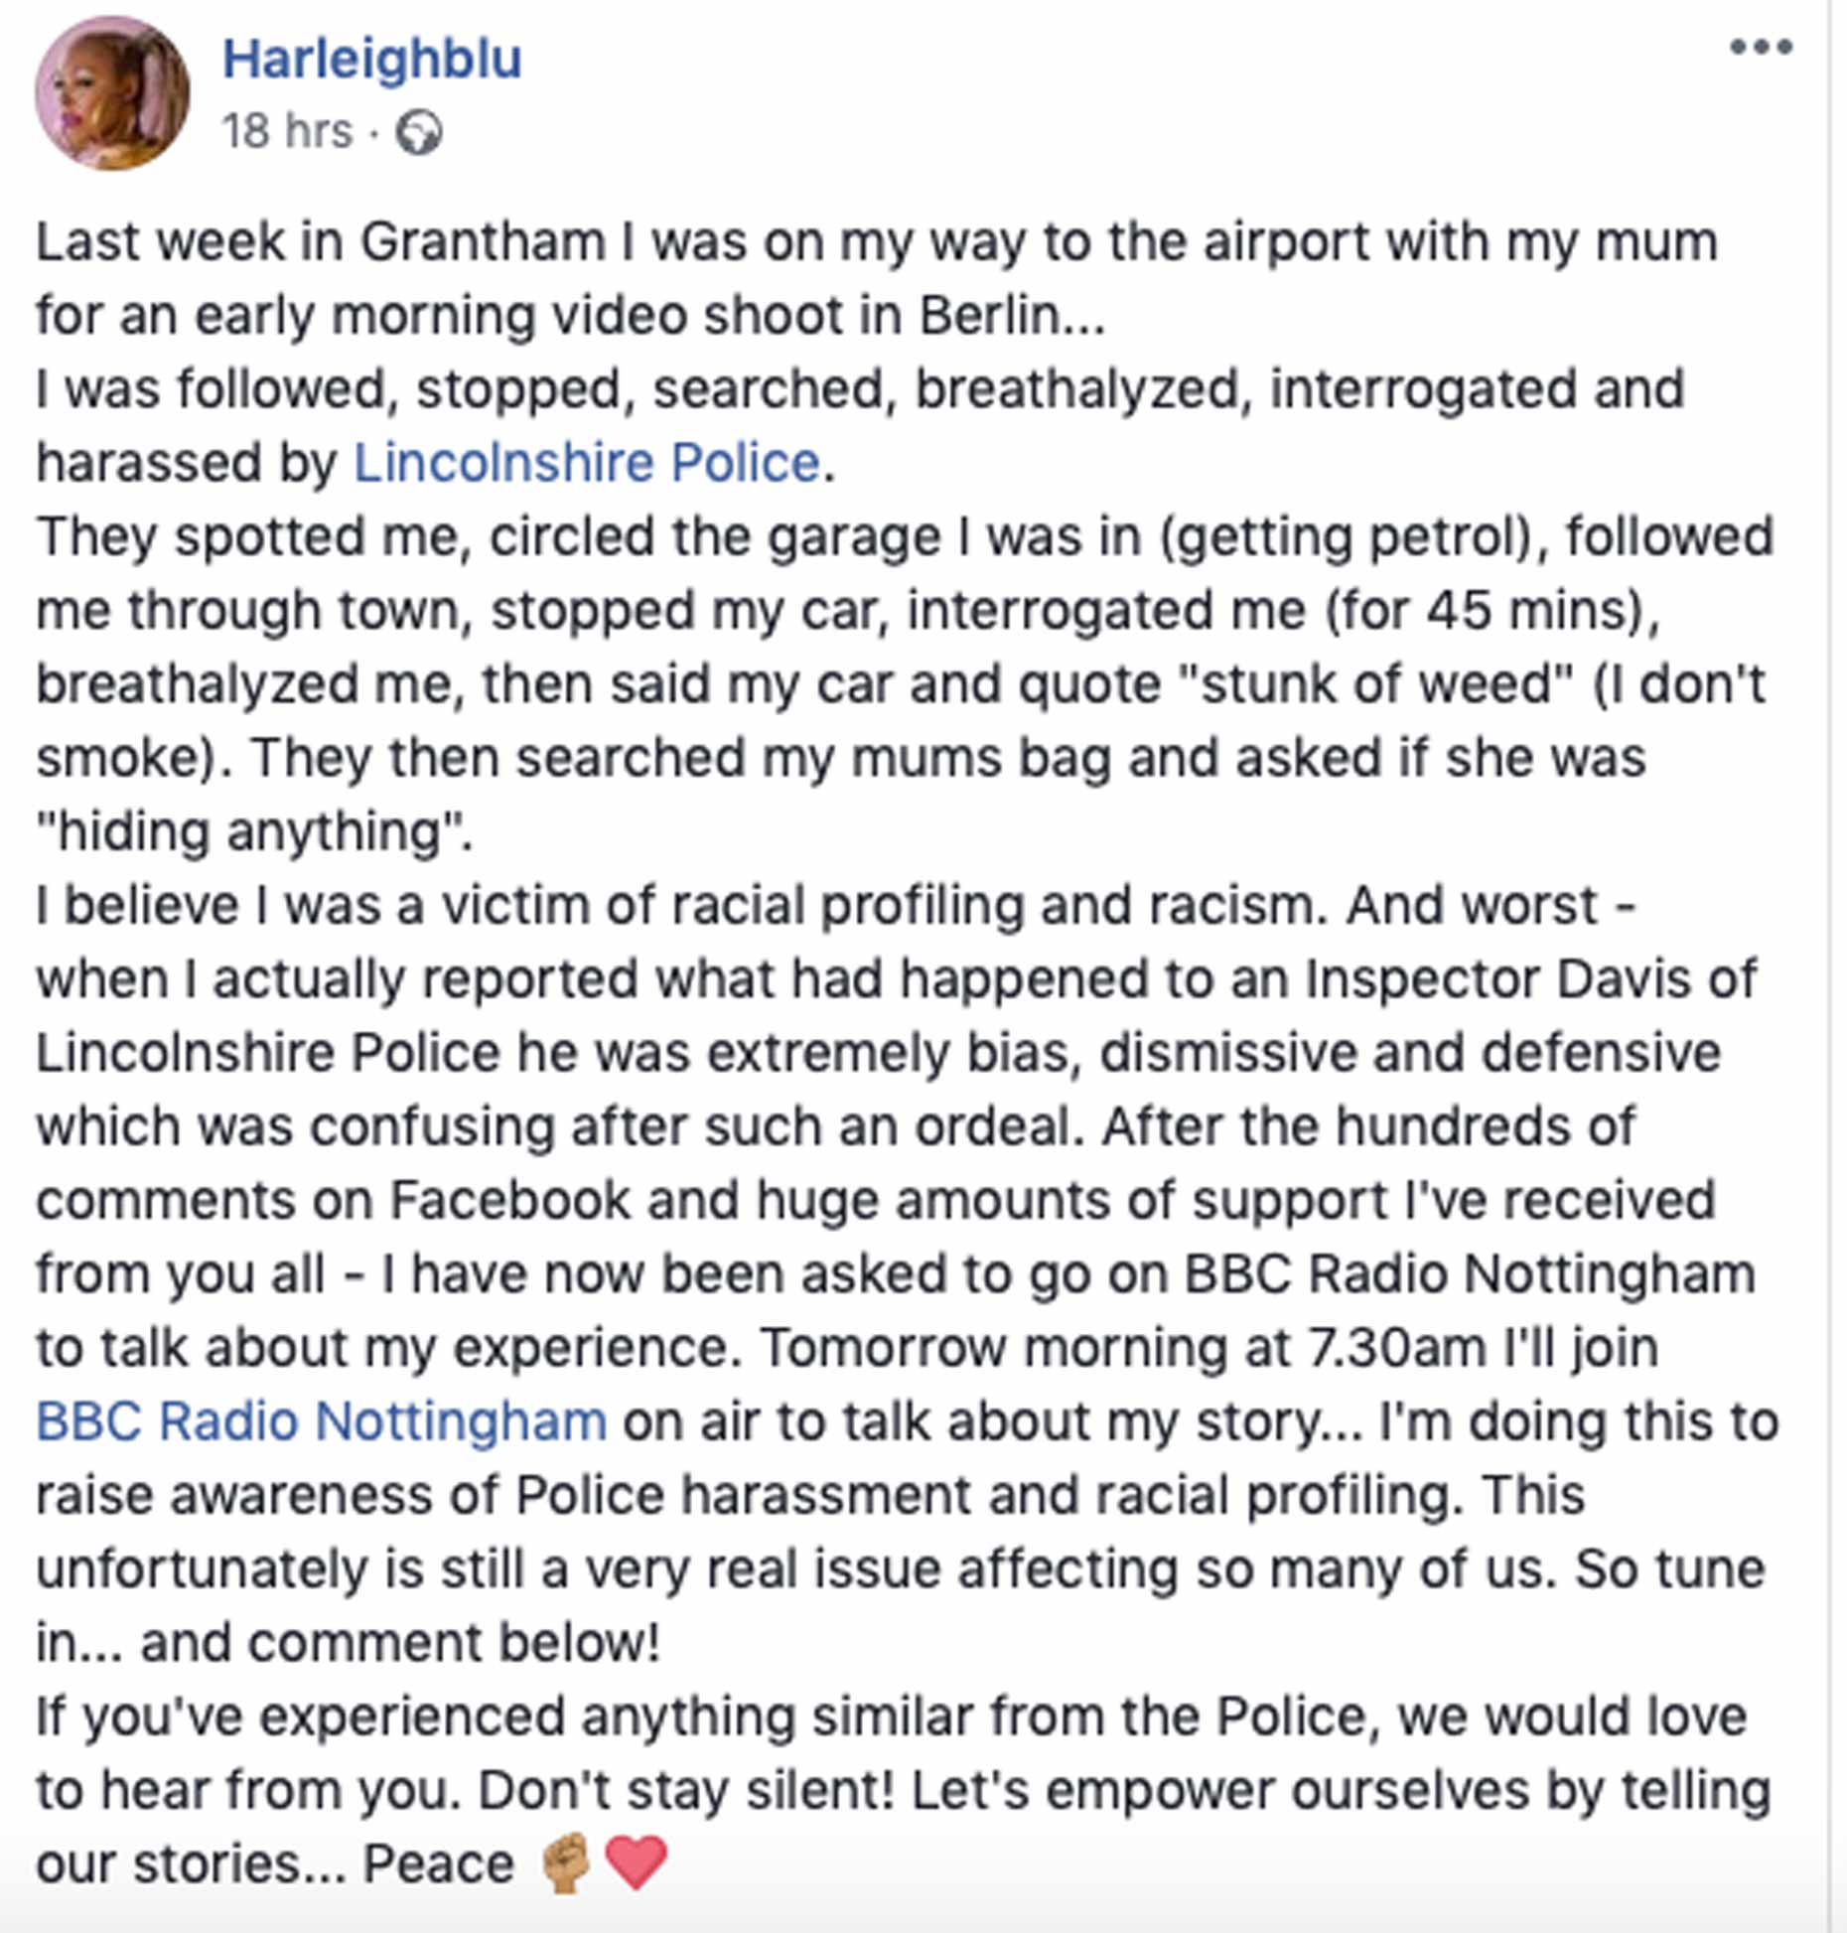Click the 18 hrs post timestamp
The image size is (1847, 1933).
point(287,131)
